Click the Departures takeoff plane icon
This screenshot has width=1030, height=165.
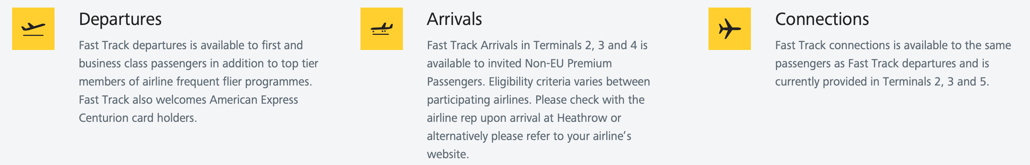(x=33, y=29)
